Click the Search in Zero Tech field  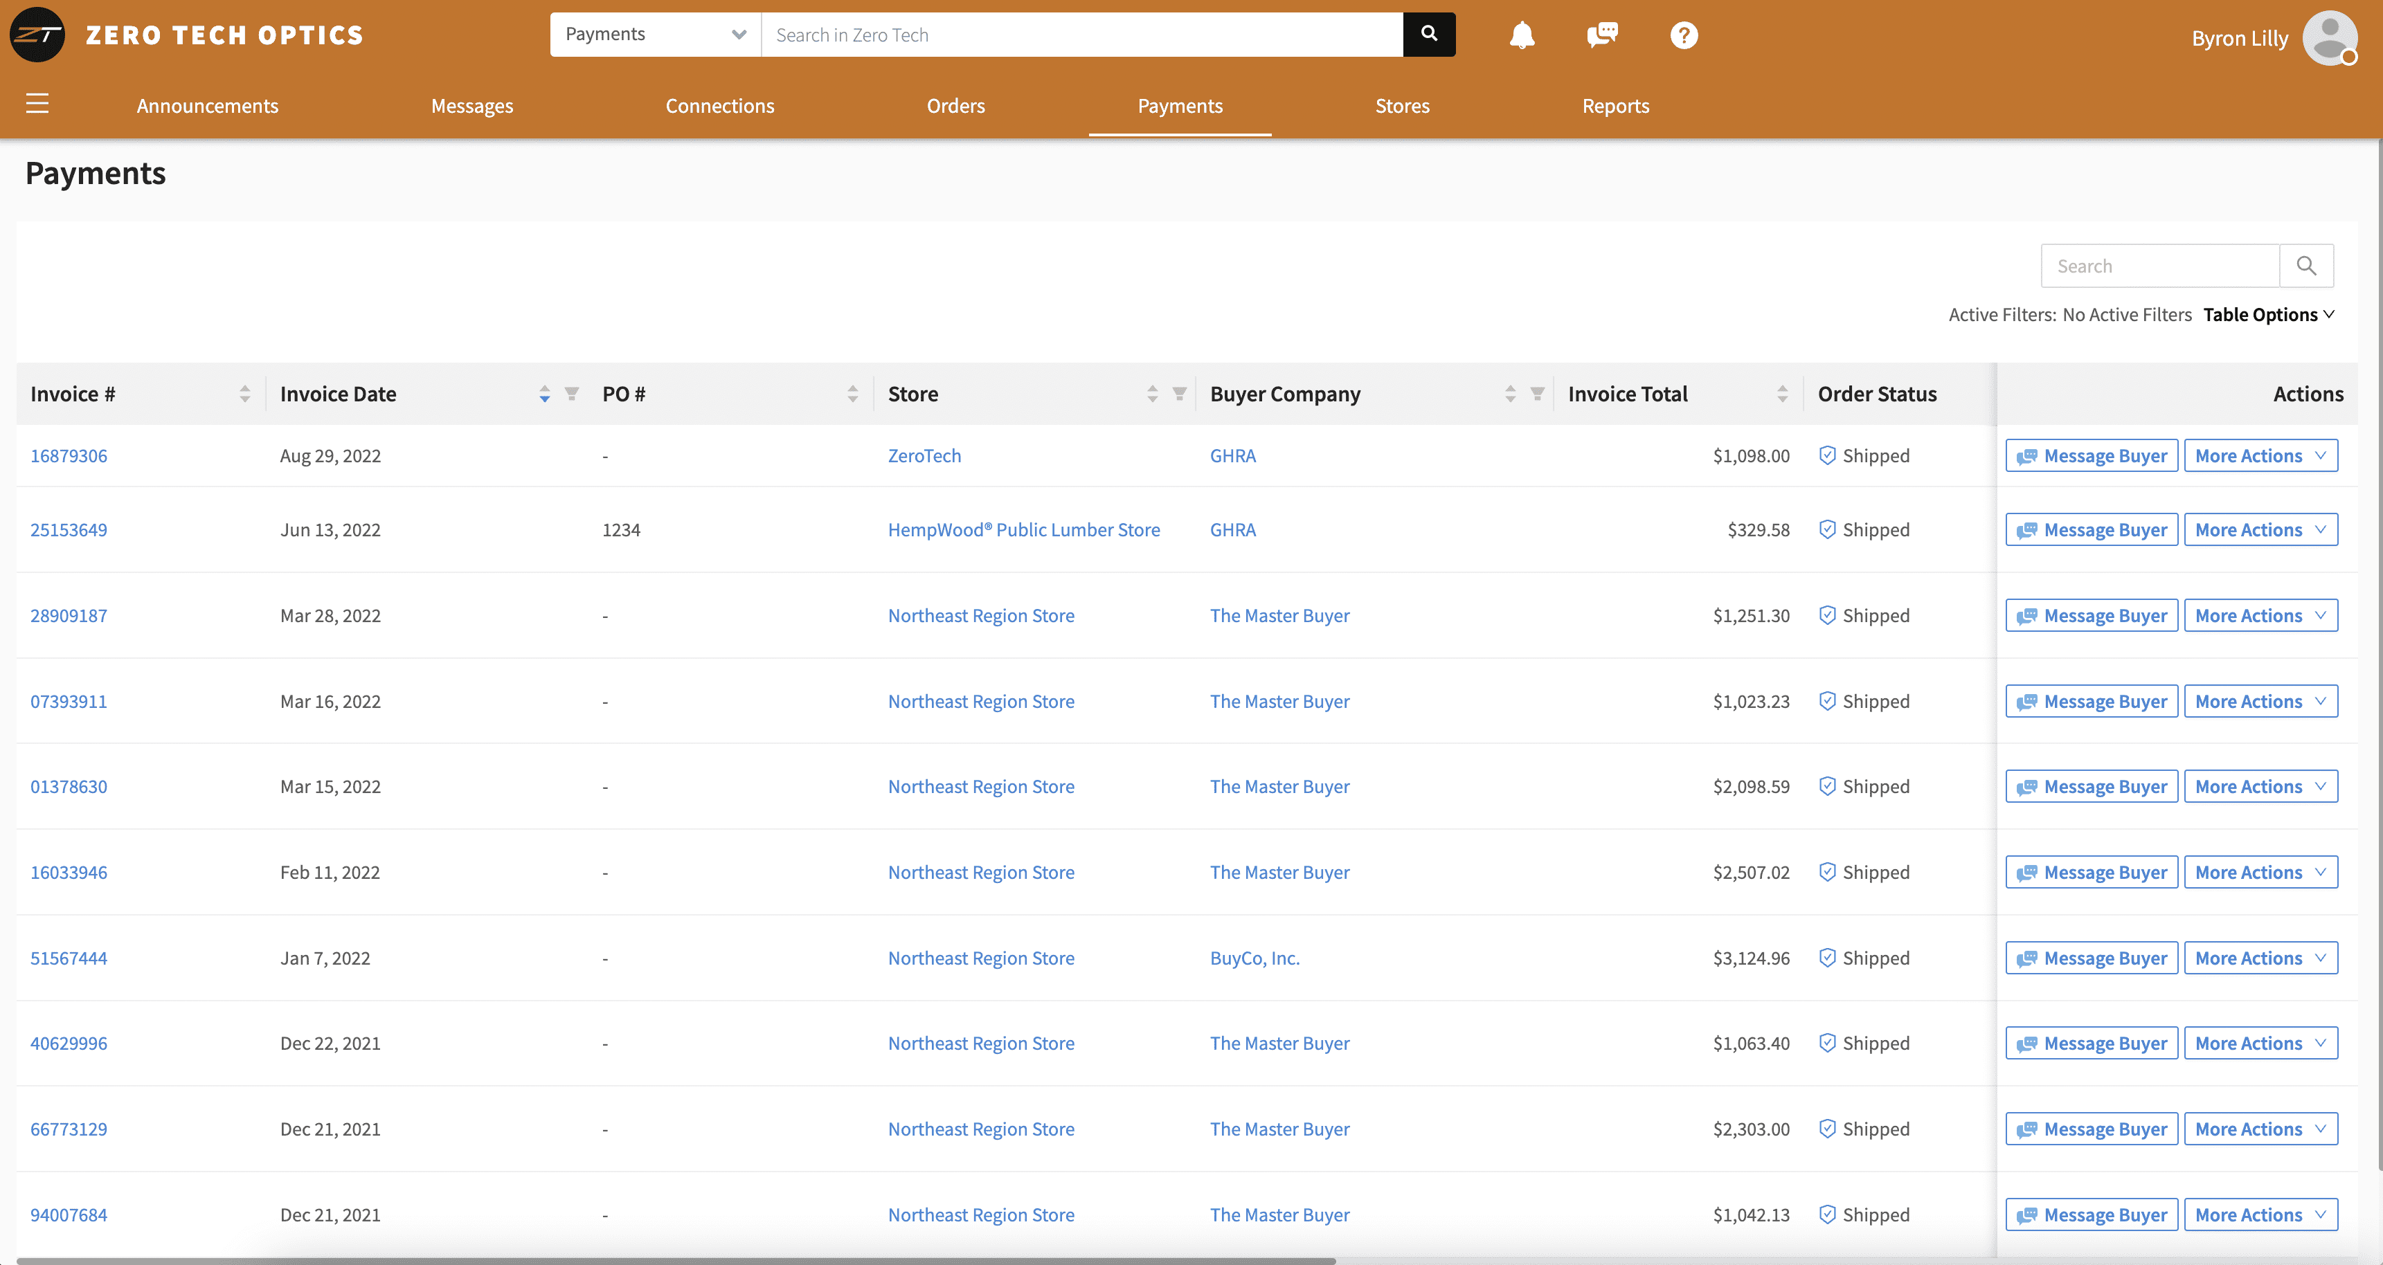1081,34
